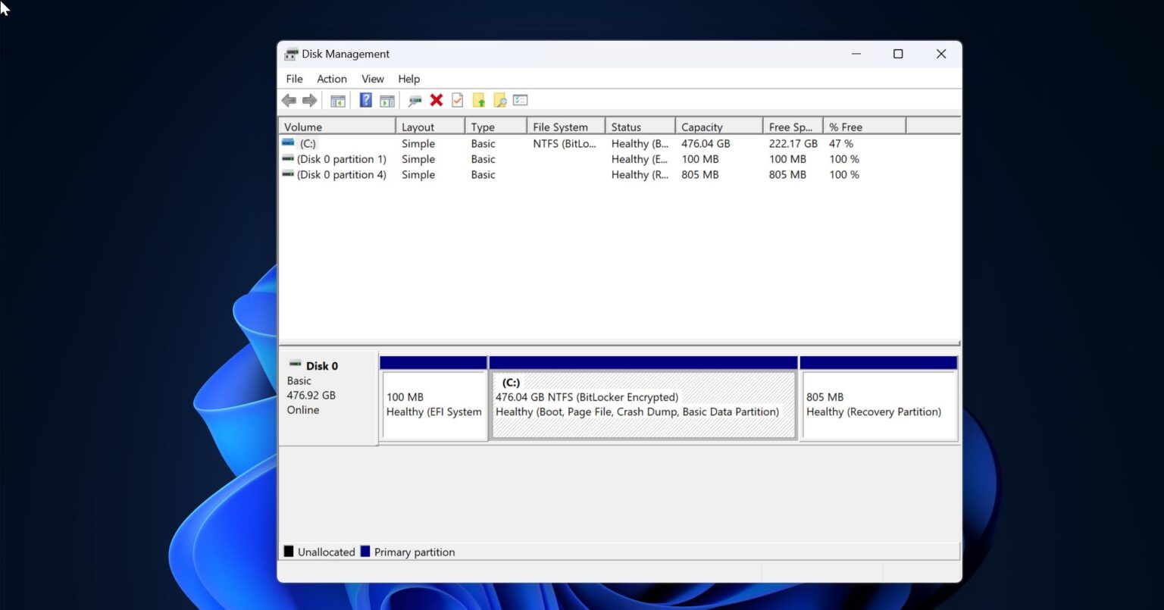Image resolution: width=1164 pixels, height=610 pixels.
Task: Open the Help menu
Action: tap(408, 79)
